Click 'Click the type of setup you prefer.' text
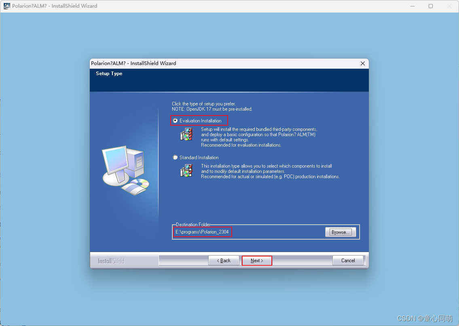 pos(204,104)
